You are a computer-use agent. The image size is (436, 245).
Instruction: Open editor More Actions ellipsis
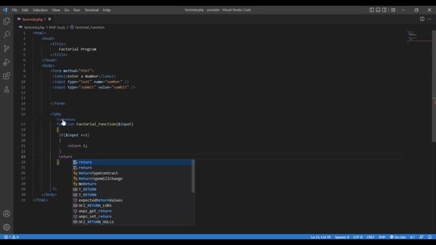(430, 19)
